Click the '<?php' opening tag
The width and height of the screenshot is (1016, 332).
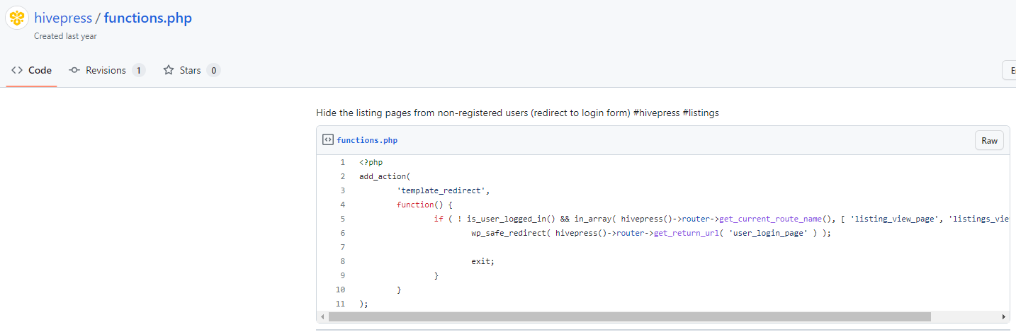point(371,162)
